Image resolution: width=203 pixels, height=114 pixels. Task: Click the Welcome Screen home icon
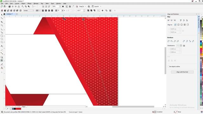click(4, 14)
